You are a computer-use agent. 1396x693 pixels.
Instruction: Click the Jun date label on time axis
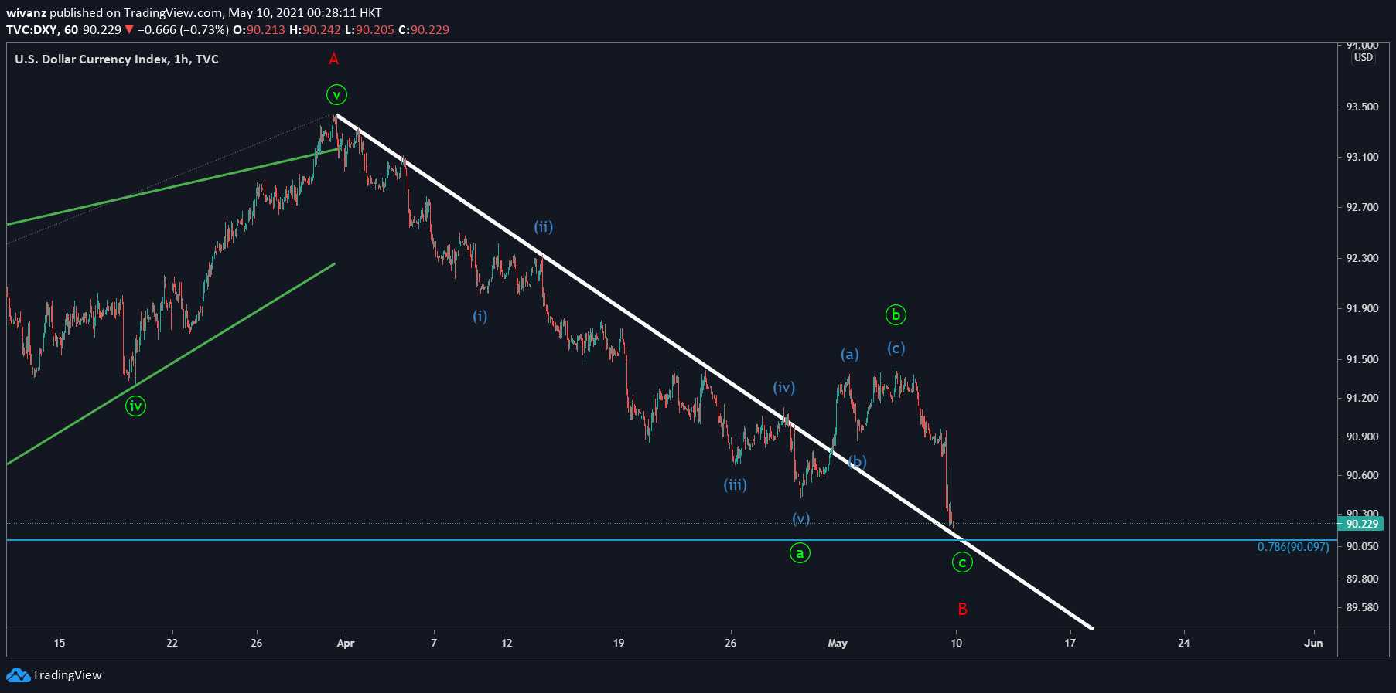[1313, 643]
